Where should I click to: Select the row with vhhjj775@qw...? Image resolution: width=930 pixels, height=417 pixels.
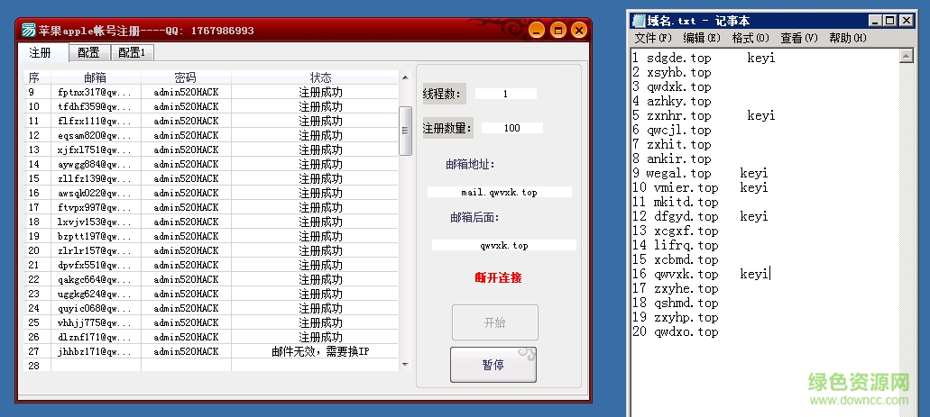tap(211, 322)
